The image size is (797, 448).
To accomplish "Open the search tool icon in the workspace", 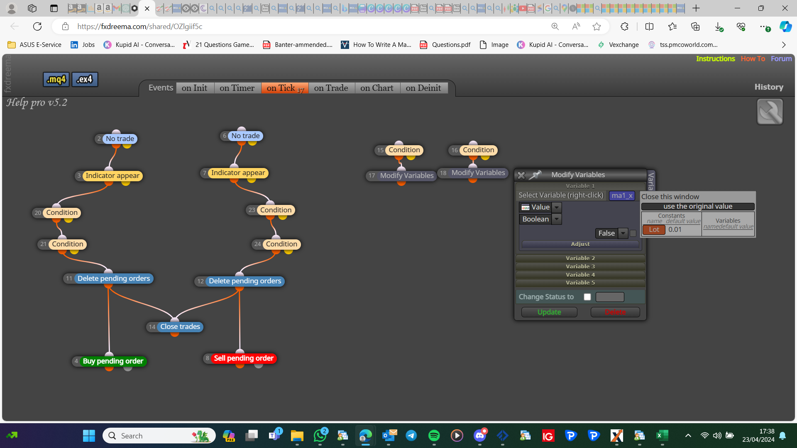I will 770,112.
